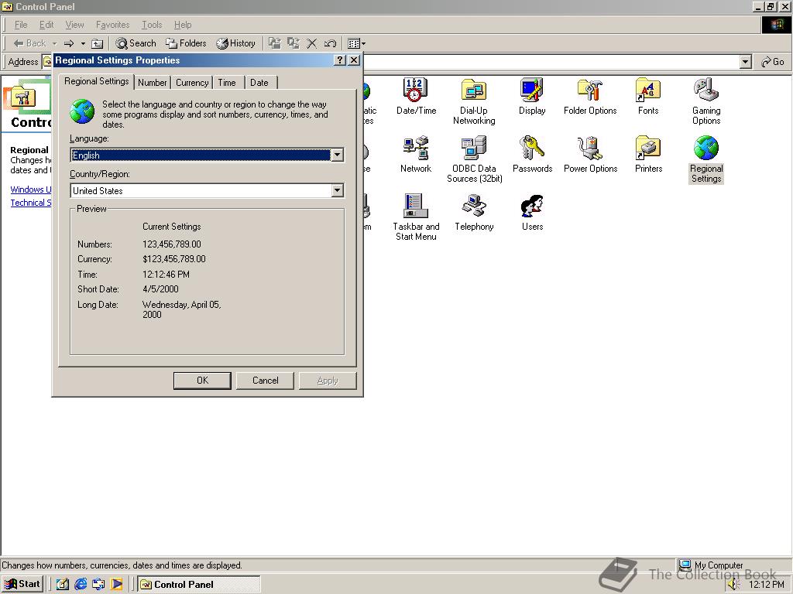This screenshot has height=594, width=793.
Task: Click the Go button beside the address bar
Action: coord(773,62)
